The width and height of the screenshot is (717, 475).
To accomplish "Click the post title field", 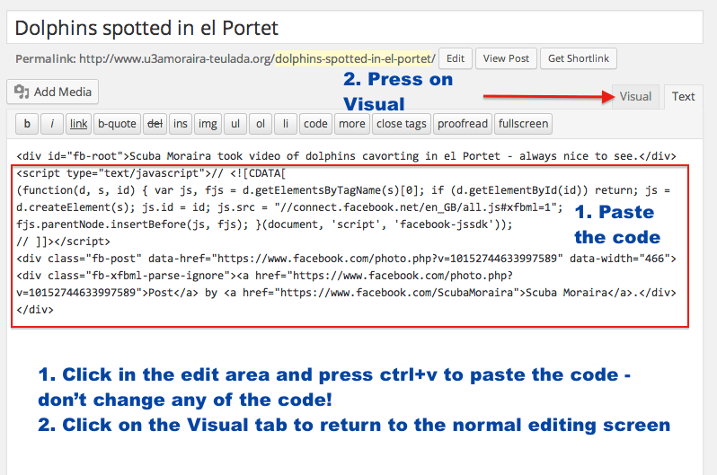I will click(355, 28).
